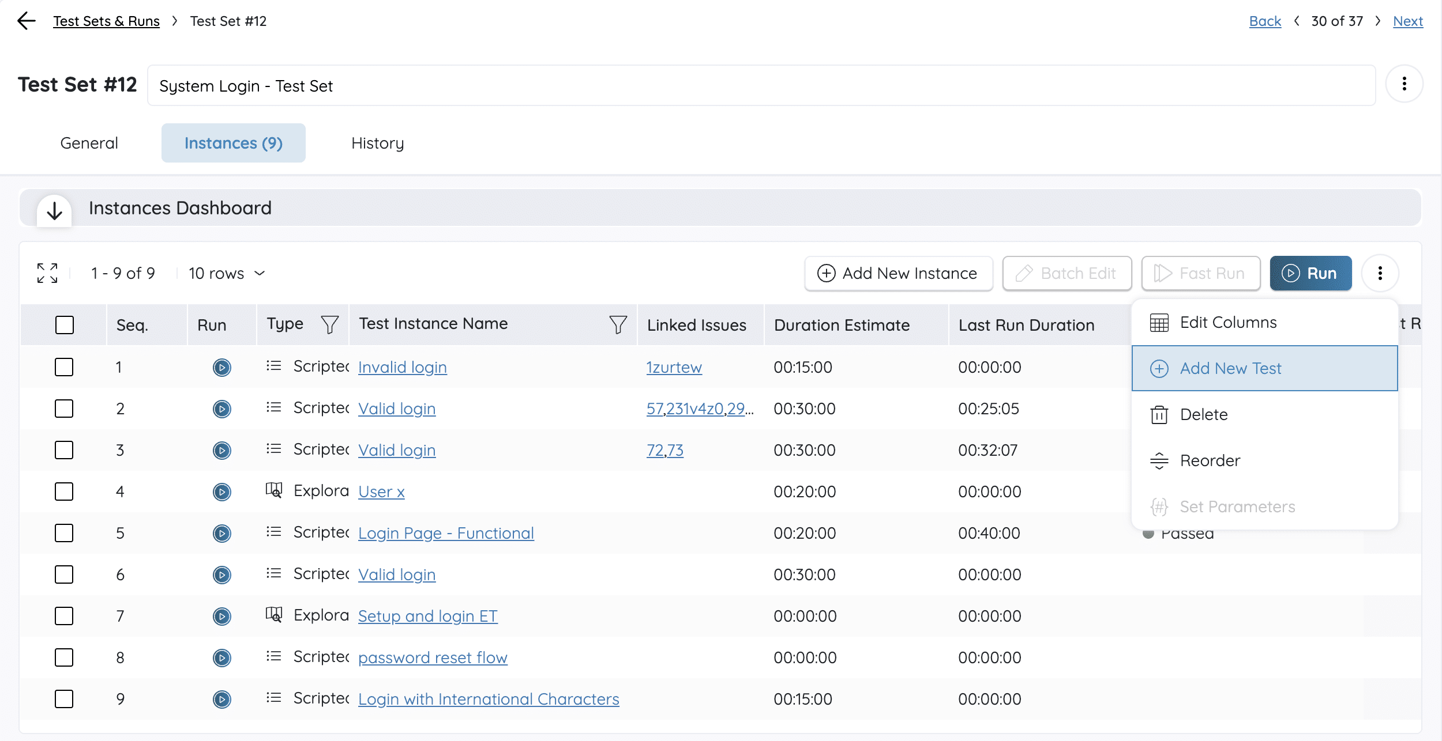Open the History tab

tap(378, 143)
